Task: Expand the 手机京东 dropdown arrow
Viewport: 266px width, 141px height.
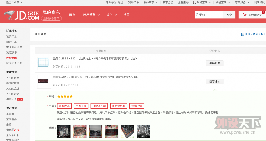Action: click(210, 2)
